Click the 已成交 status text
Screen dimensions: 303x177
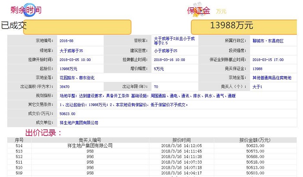pyautogui.click(x=14, y=26)
